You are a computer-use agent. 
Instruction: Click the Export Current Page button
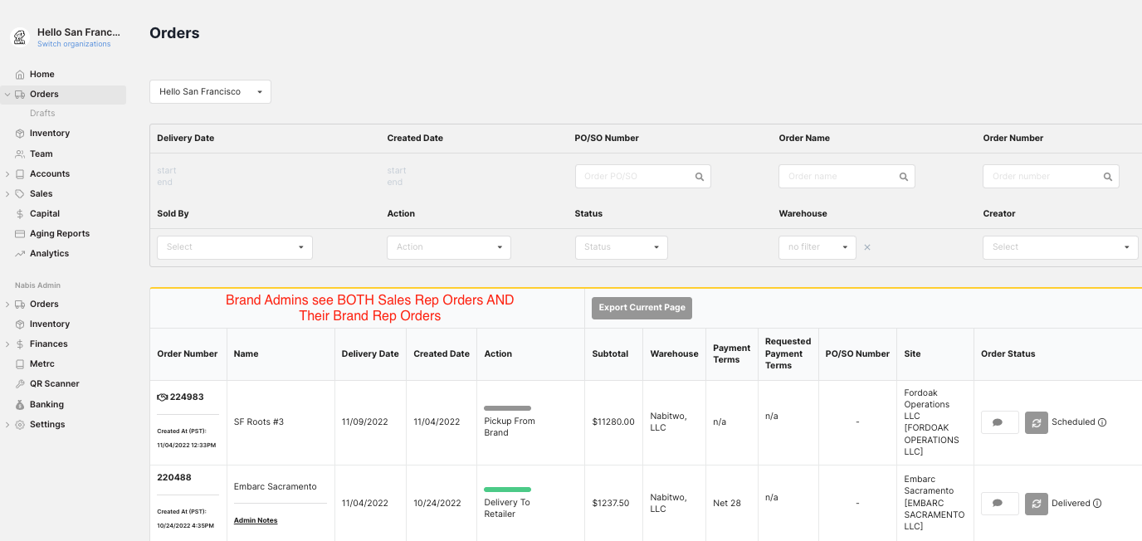point(642,308)
